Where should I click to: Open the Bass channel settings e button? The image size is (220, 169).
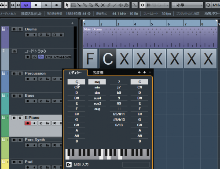pyautogui.click(x=41, y=101)
